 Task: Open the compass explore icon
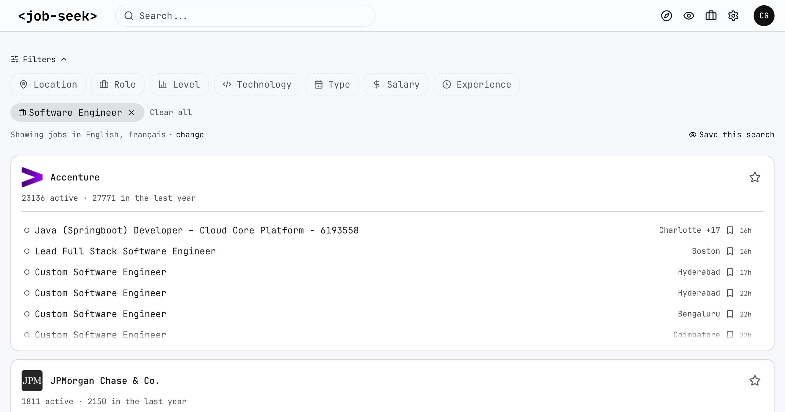666,16
